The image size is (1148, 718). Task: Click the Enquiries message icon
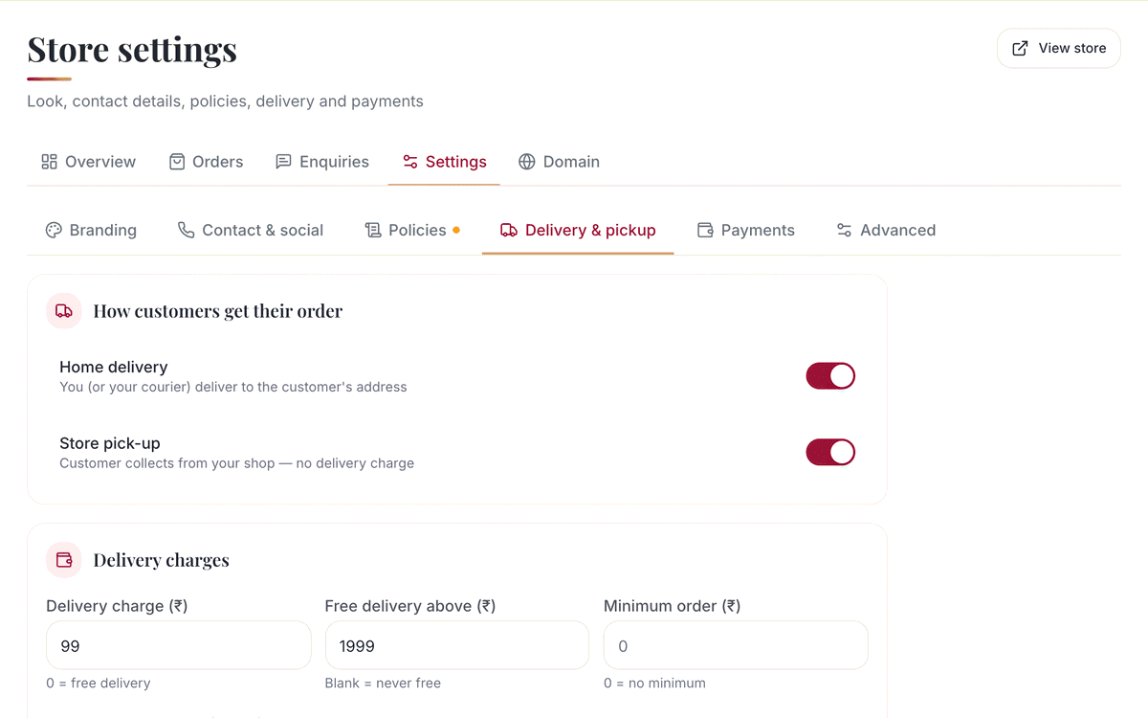(283, 162)
